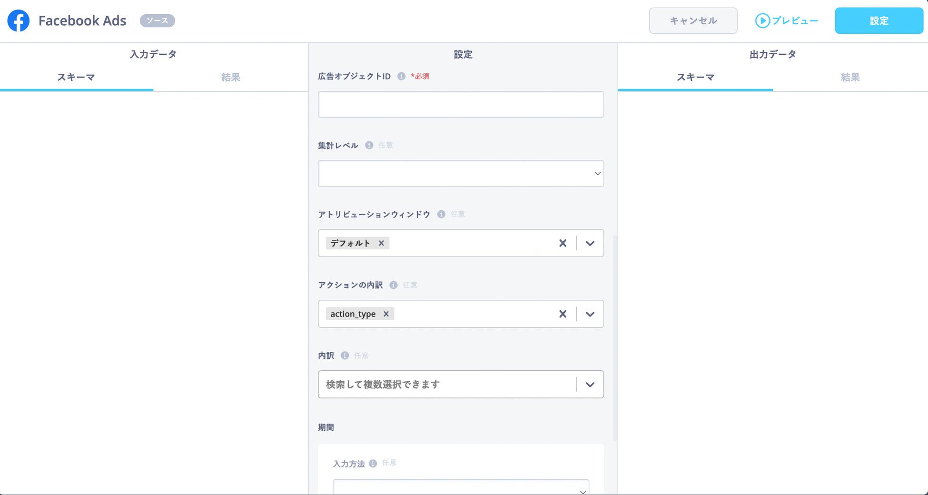The width and height of the screenshot is (928, 495).
Task: Expand the アトリビューションウィンドウ dropdown arrow
Action: 590,243
